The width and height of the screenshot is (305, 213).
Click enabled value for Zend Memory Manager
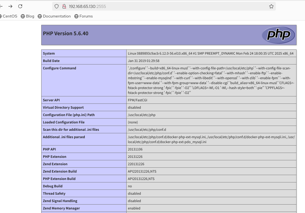click(134, 208)
